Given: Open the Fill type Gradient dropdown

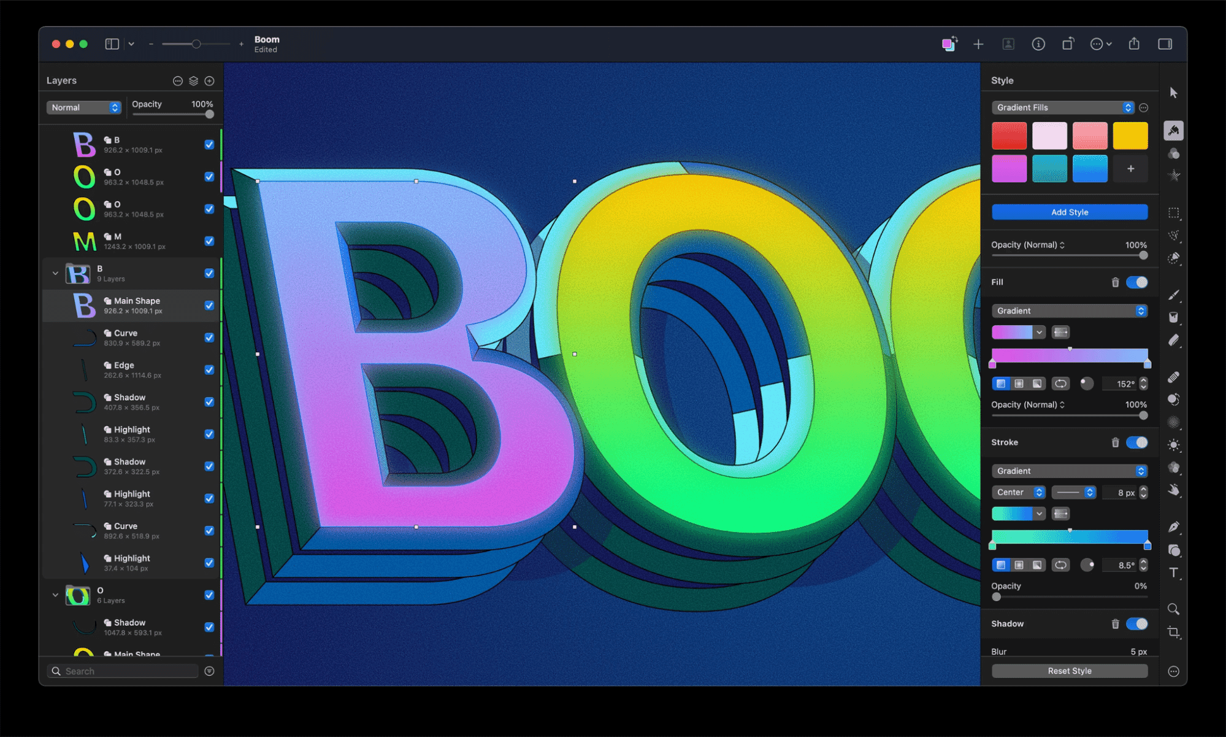Looking at the screenshot, I should point(1069,311).
